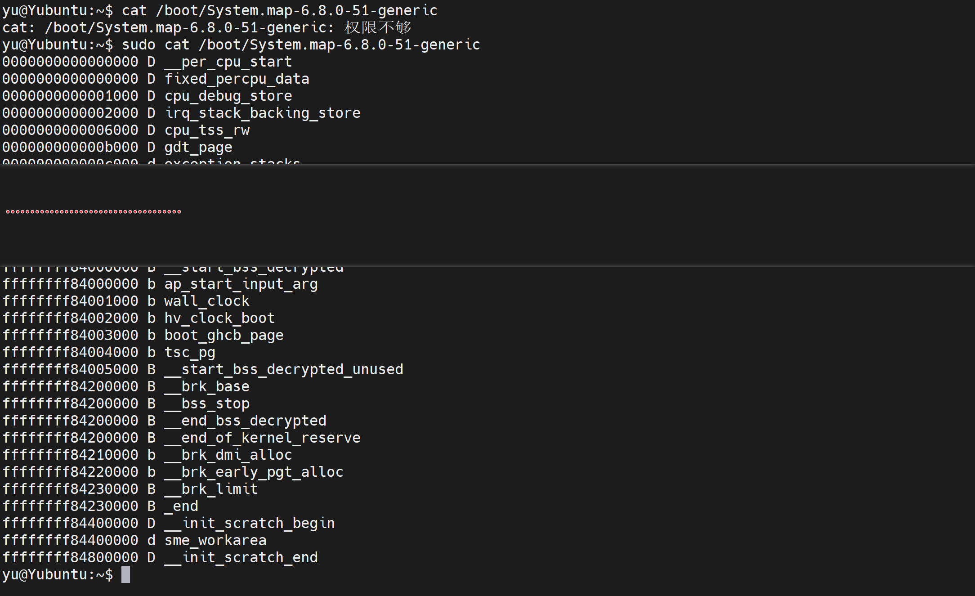
Task: Click the cpu_tss_rw line
Action: pos(126,130)
